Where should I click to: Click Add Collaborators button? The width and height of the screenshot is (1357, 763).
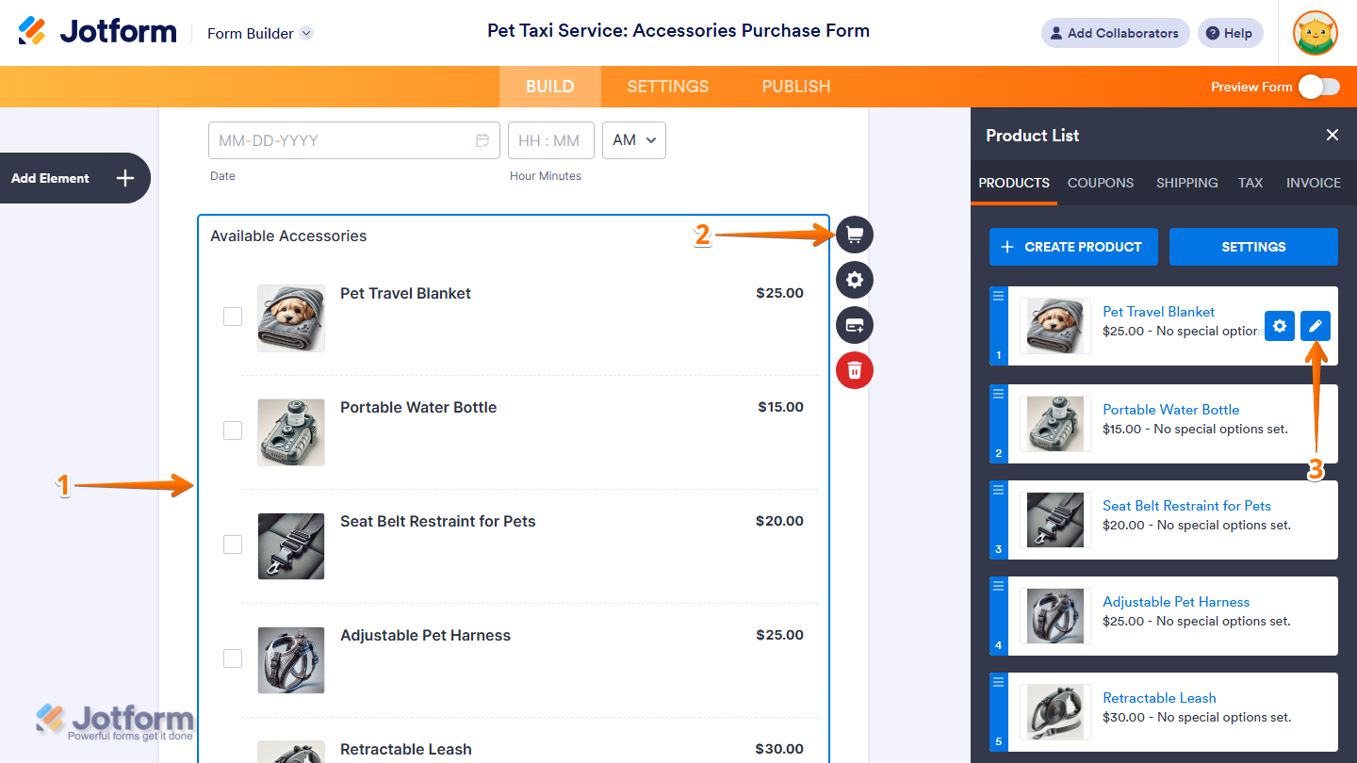[x=1116, y=33]
